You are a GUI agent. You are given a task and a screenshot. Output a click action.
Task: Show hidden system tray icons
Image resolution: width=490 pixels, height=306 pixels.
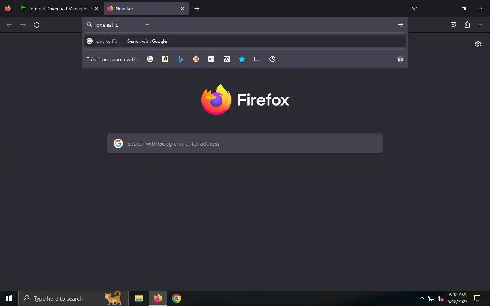[x=422, y=298]
